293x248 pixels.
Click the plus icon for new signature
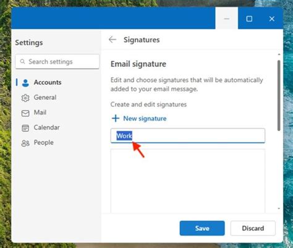pyautogui.click(x=116, y=118)
